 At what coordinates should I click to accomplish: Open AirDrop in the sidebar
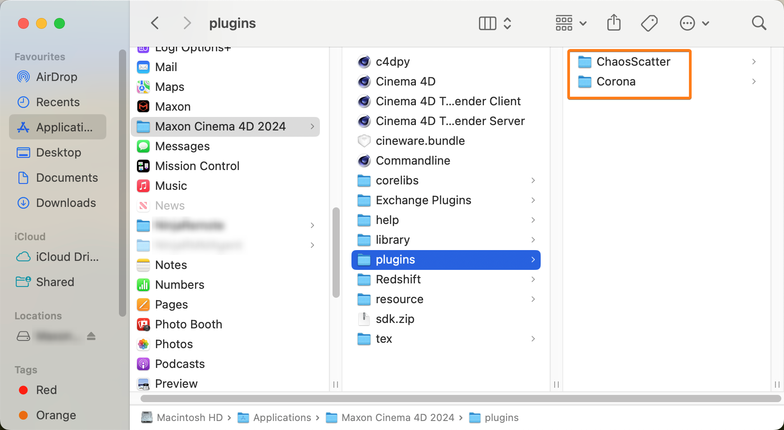[58, 77]
